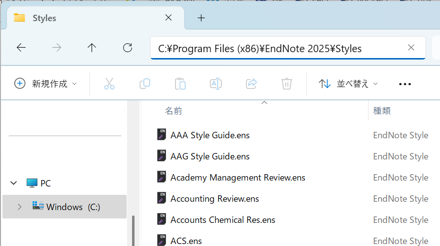
Task: Click the Styles tab folder icon
Action: tap(19, 18)
